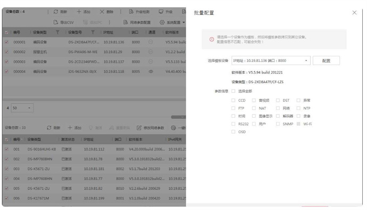Enable the FTP parameter checkbox
Screen dimensions: 367x210
pos(233,108)
